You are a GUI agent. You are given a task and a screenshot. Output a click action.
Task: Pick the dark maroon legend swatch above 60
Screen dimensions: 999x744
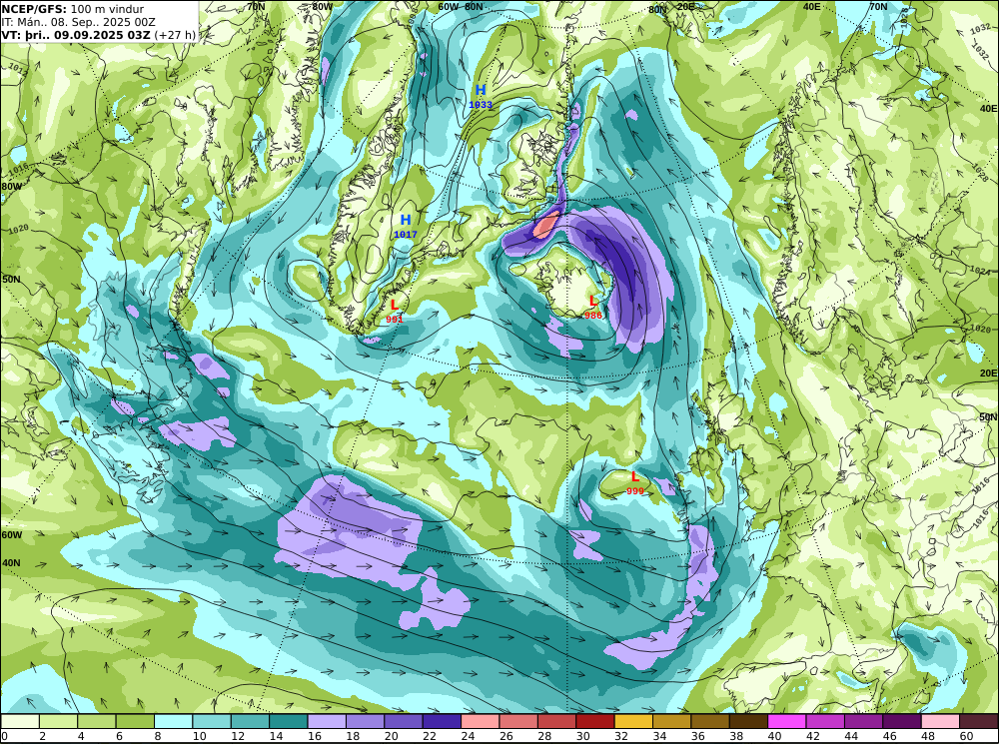click(979, 721)
